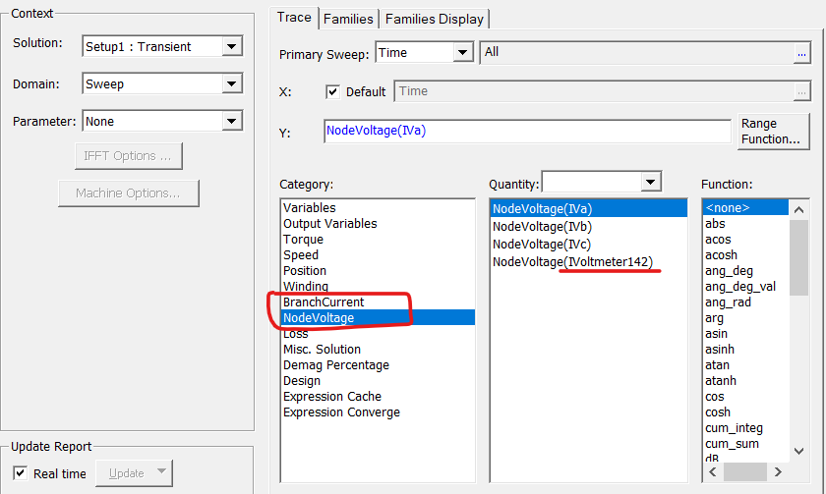Image resolution: width=826 pixels, height=494 pixels.
Task: Click the Y expression input field
Action: point(527,131)
